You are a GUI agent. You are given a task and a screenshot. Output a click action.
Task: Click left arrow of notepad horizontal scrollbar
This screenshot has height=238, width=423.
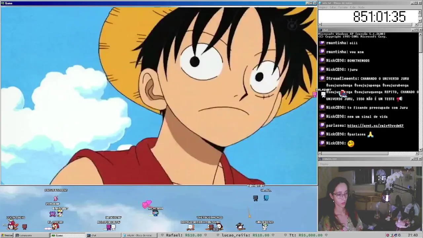point(320,24)
